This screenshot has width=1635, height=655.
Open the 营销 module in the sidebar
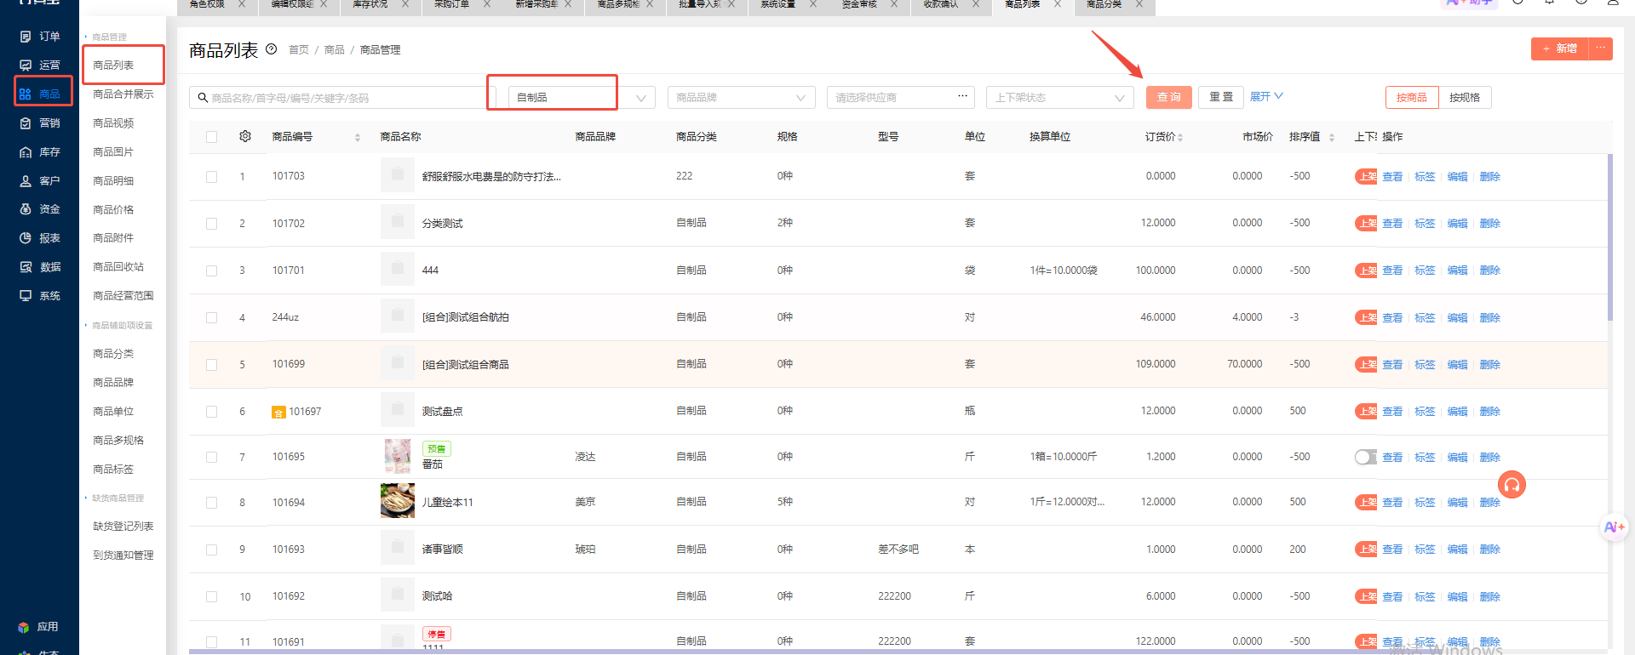pyautogui.click(x=40, y=123)
